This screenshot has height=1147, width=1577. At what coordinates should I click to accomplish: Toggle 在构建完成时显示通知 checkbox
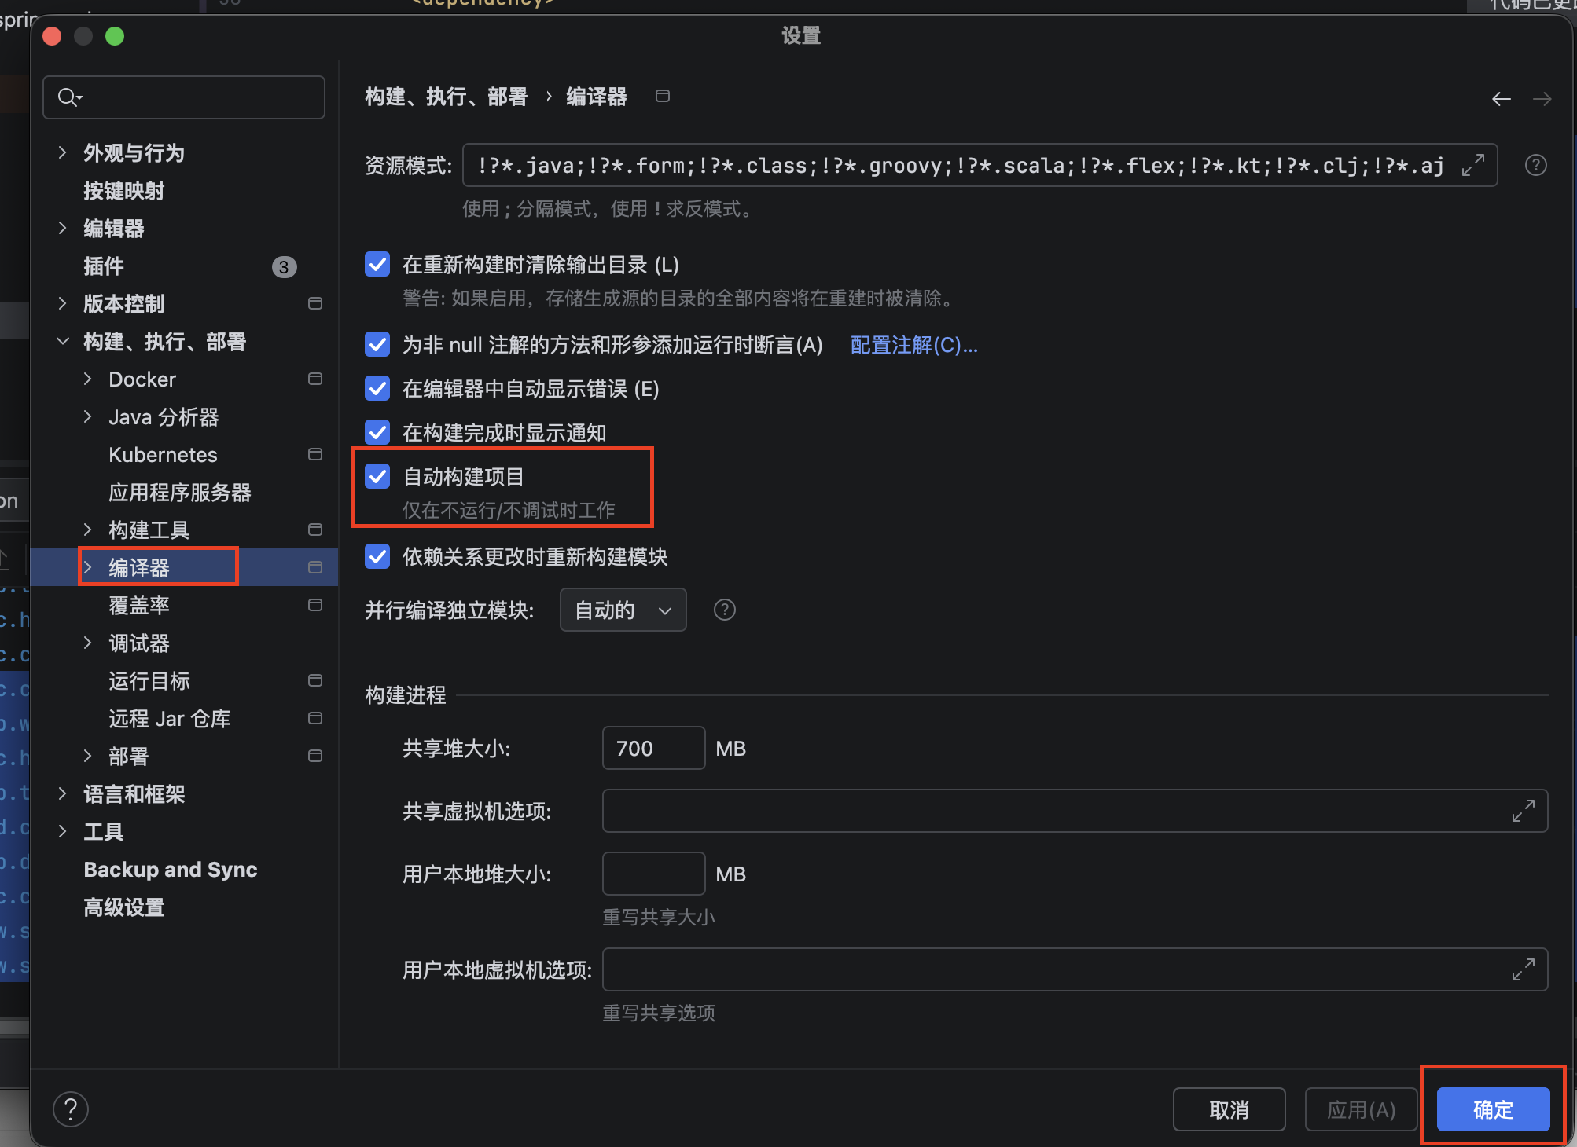377,432
